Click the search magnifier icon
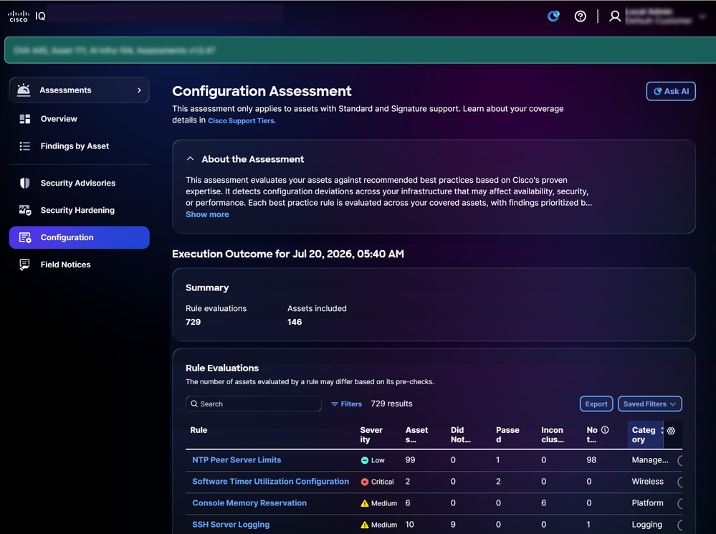 194,404
